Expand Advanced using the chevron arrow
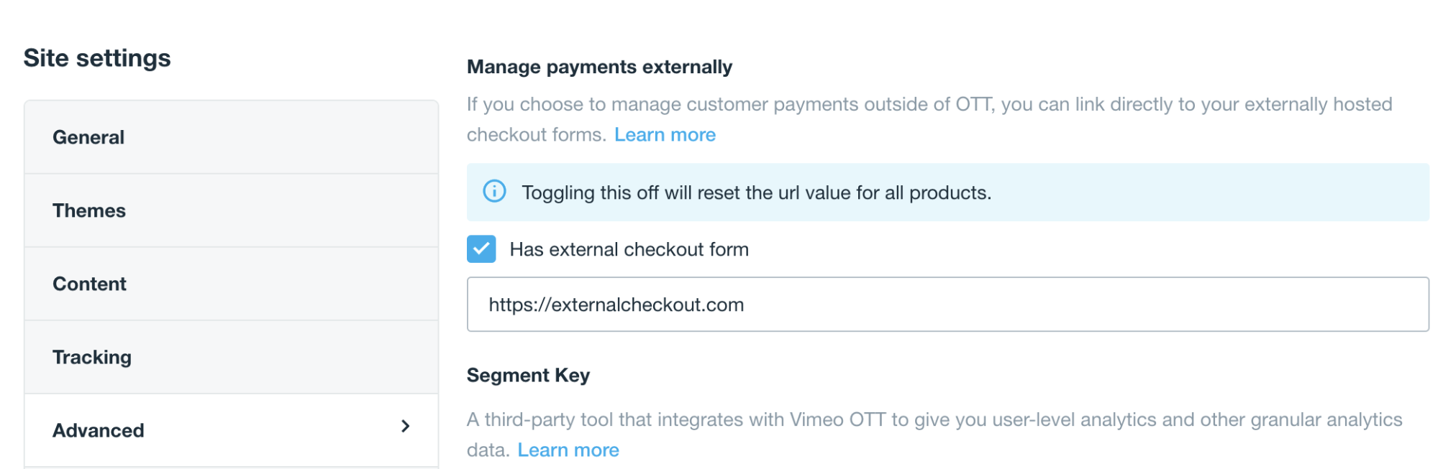1438x469 pixels. [x=406, y=427]
